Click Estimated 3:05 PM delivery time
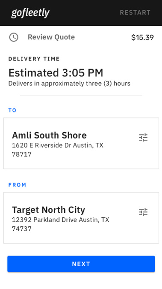 coord(56,72)
